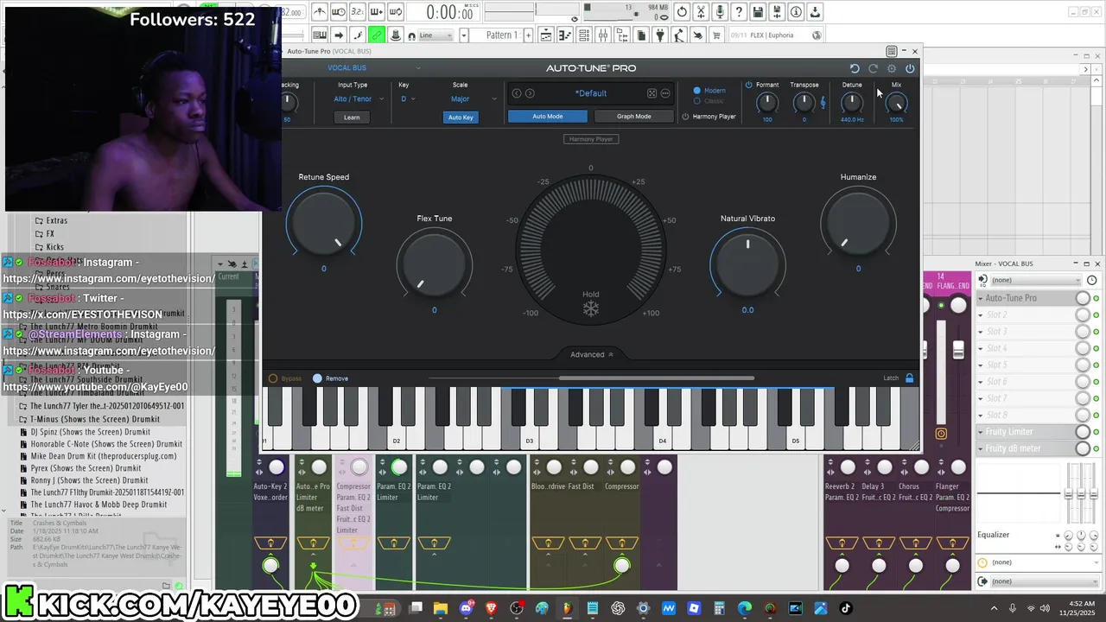Open the recording microphone options icon
Viewport: 1106px width, 622px height.
[x=720, y=12]
